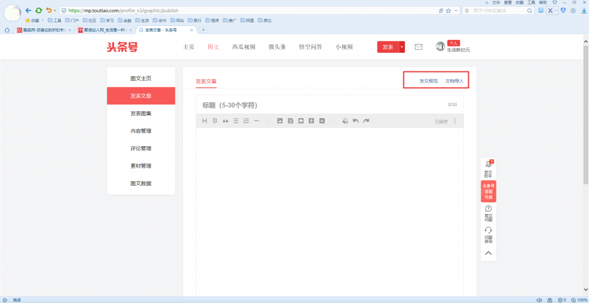This screenshot has width=589, height=303.
Task: Click the article title input field
Action: [316, 105]
